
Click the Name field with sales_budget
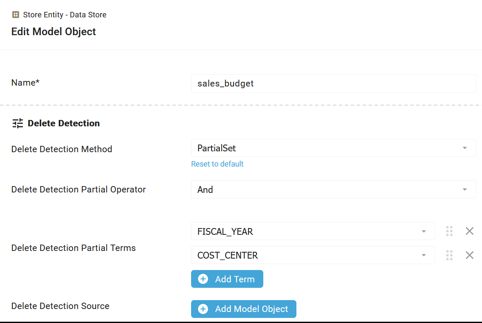(x=333, y=84)
